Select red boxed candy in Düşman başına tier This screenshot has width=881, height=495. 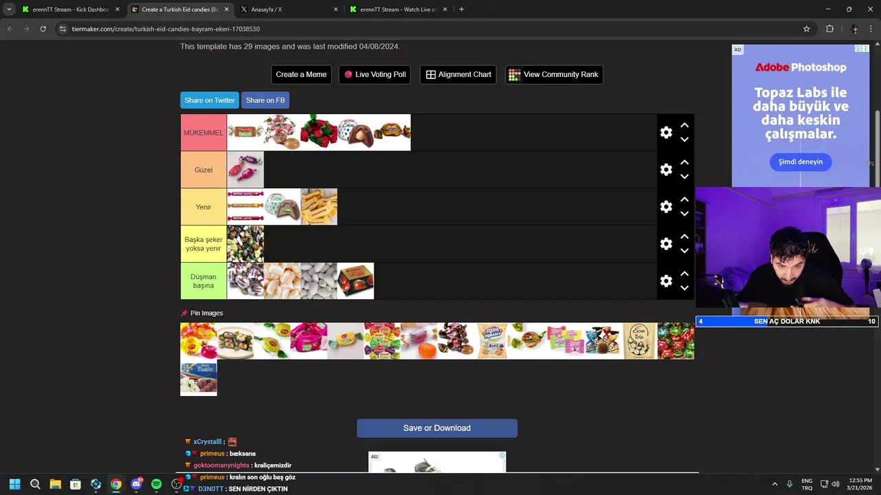tap(355, 281)
